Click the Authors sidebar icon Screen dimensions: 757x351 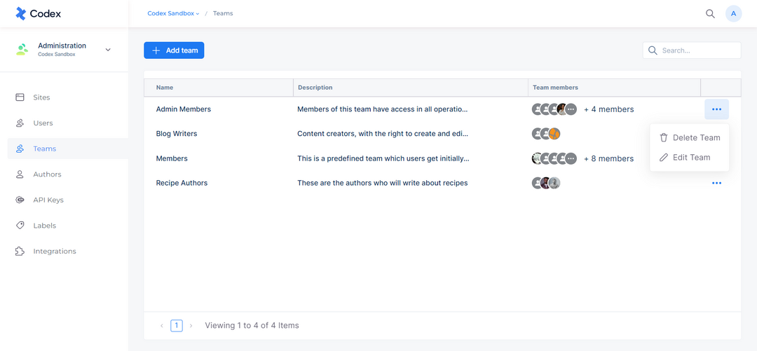pyautogui.click(x=20, y=174)
